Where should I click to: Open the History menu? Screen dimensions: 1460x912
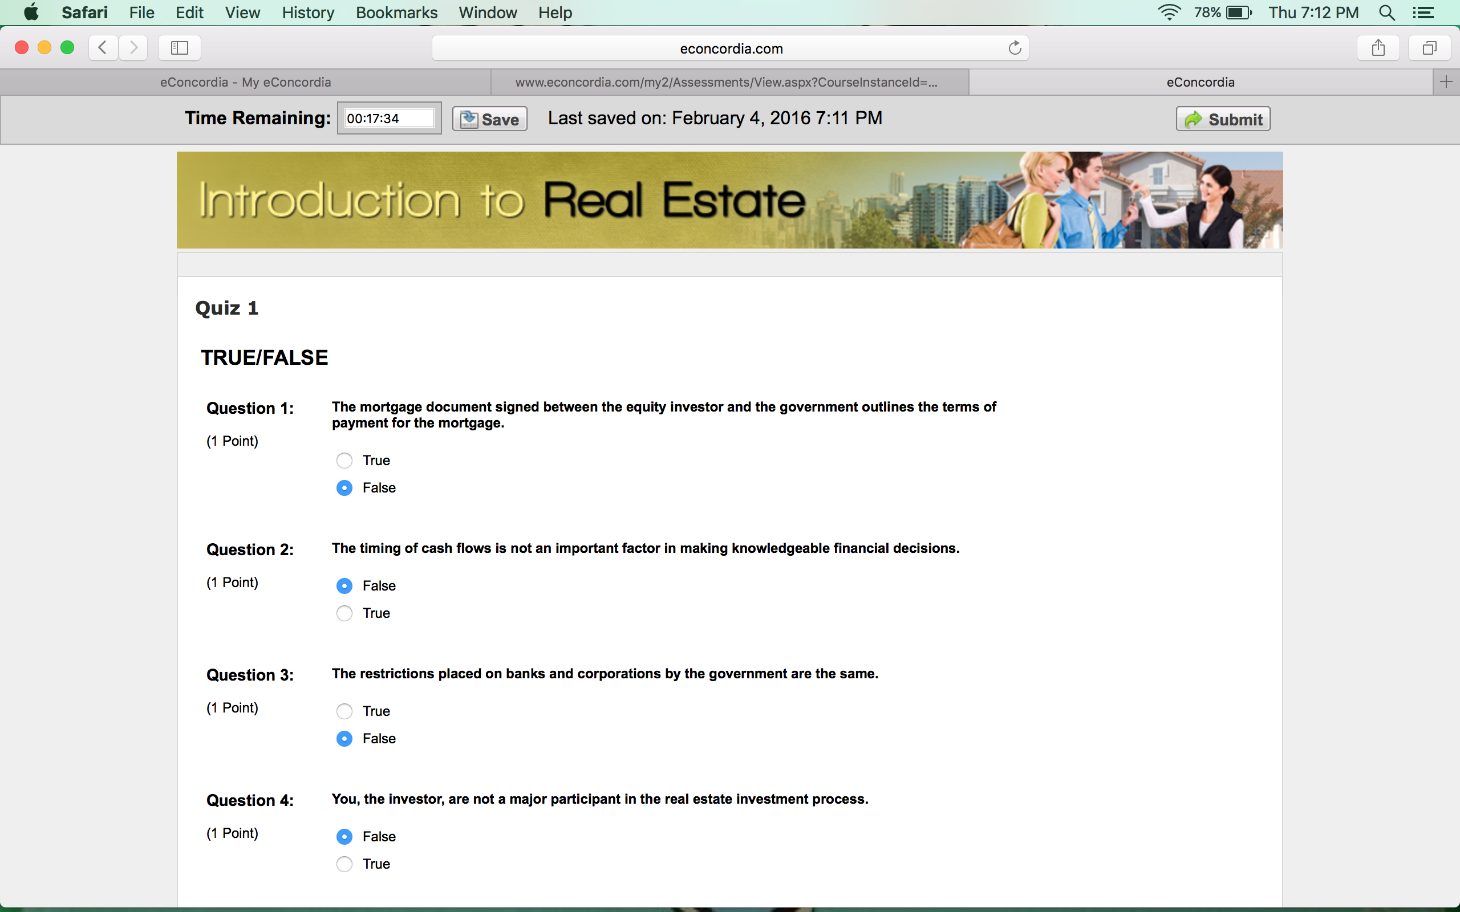308,13
